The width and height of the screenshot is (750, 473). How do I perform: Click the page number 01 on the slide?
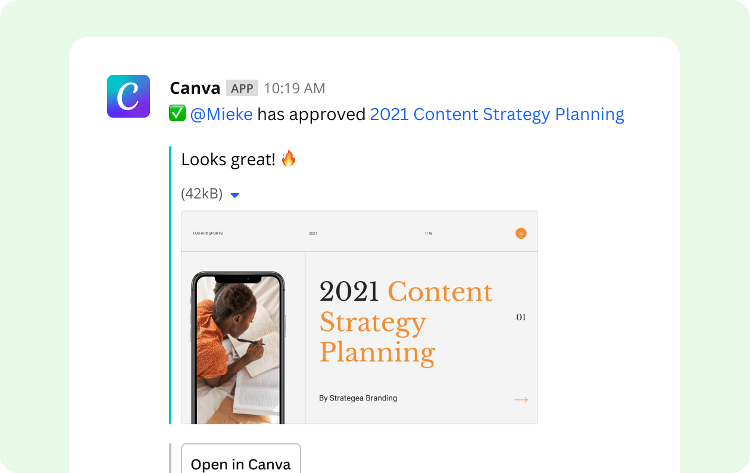pos(521,317)
